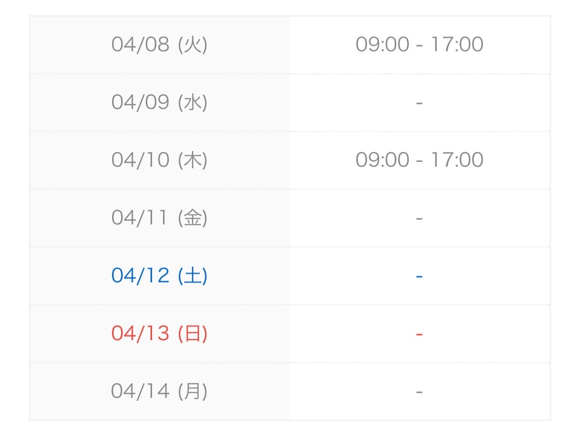This screenshot has height=435, width=580.
Task: Select the 04/09 (水) date cell
Action: click(x=159, y=103)
